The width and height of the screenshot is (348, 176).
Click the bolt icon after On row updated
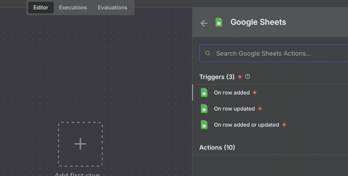[260, 109]
